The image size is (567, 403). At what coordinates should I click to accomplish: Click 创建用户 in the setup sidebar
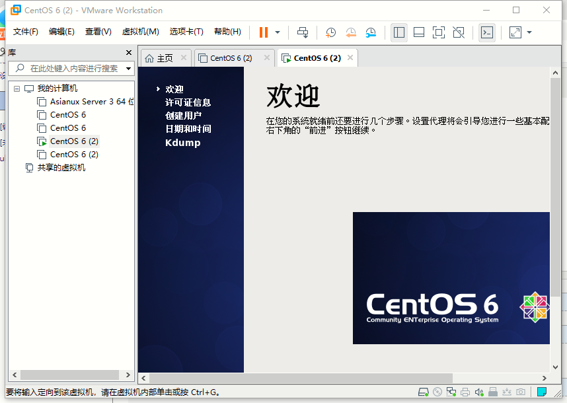[x=183, y=116]
